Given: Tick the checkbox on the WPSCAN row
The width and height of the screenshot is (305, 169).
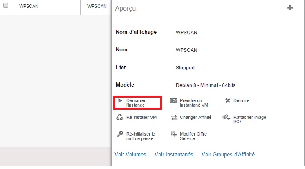Looking at the screenshot, I should click(6, 6).
